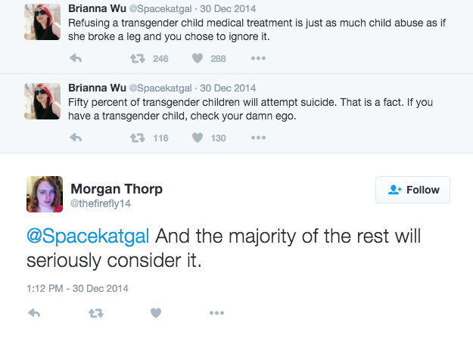Open Brianna Wu's avatar on first tweet
This screenshot has width=473, height=344.
[42, 22]
